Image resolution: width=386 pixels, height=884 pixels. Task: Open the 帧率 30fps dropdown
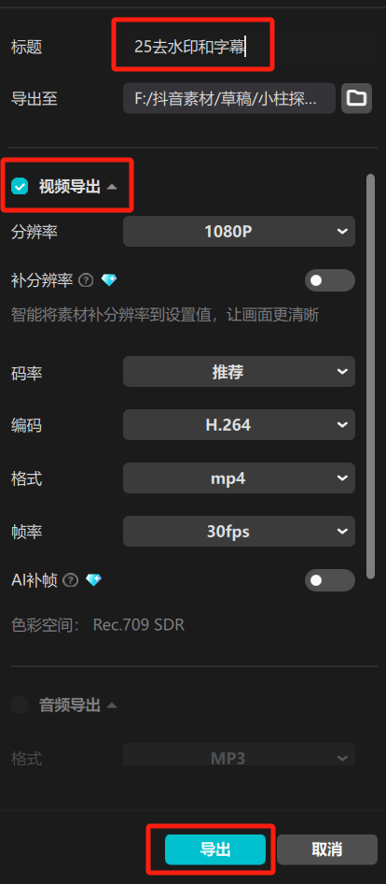click(239, 531)
